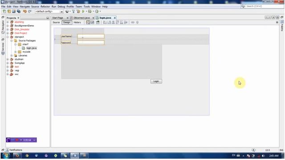This screenshot has height=160, width=285.
Task: Open the Run Project dropdown arrow
Action: pyautogui.click(x=86, y=11)
